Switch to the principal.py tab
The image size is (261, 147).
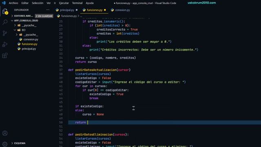pyautogui.click(x=67, y=10)
